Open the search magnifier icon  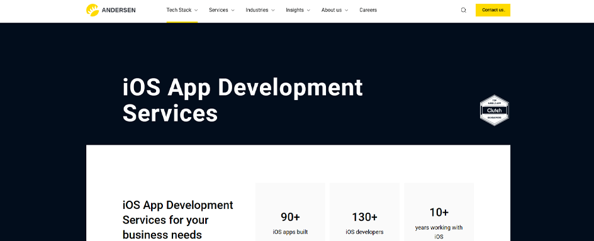point(463,10)
